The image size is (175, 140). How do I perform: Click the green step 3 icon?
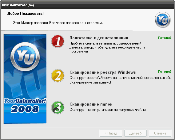click(58, 107)
